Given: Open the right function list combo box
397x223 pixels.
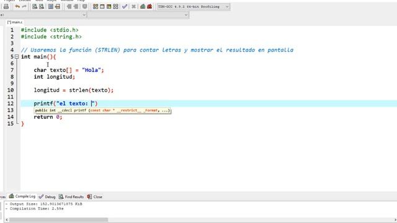Looking at the screenshot, I should tap(138, 15).
